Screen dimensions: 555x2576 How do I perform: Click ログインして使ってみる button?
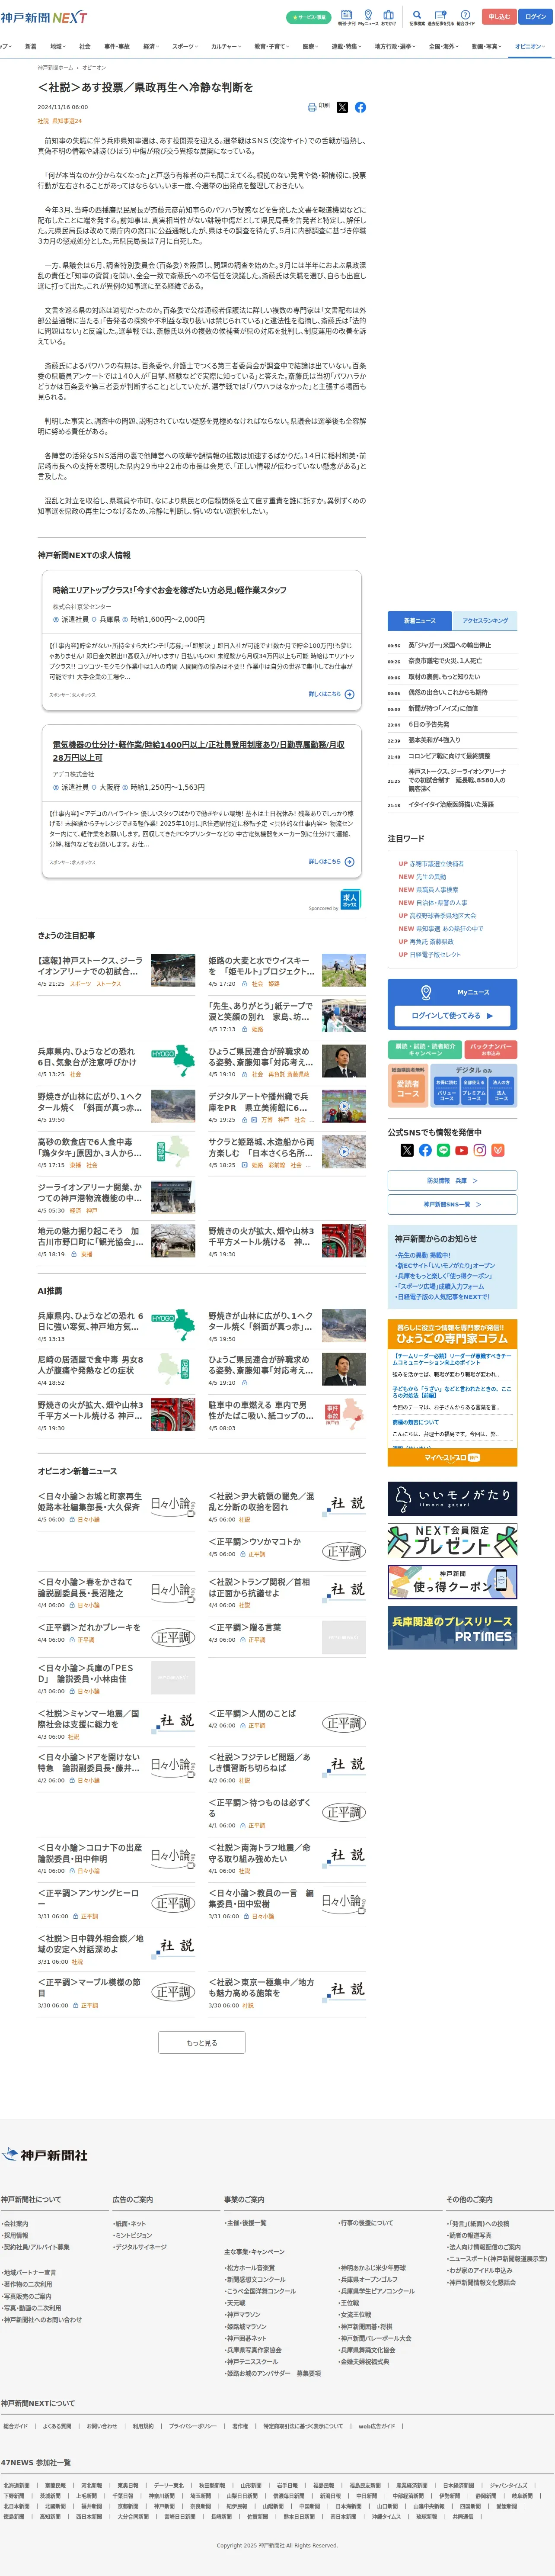(452, 1015)
